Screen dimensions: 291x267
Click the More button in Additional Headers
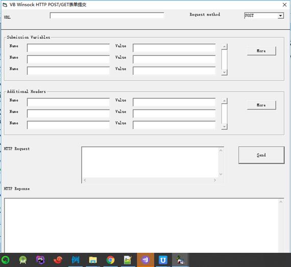261,105
